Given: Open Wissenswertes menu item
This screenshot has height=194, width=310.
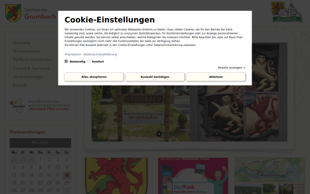Looking at the screenshot, I should coord(27,51).
